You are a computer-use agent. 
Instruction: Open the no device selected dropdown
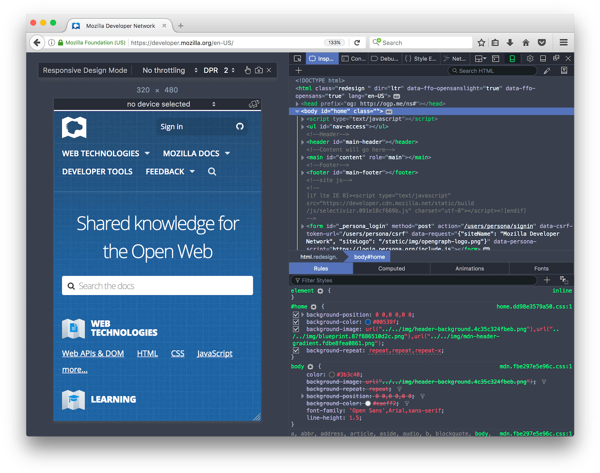click(x=171, y=104)
